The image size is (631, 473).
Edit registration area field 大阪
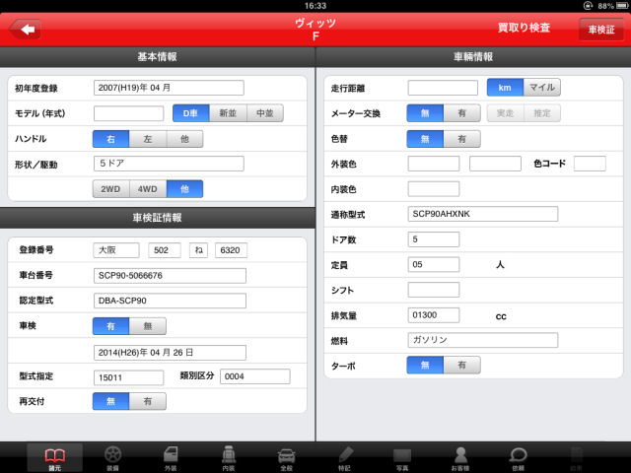pyautogui.click(x=116, y=249)
